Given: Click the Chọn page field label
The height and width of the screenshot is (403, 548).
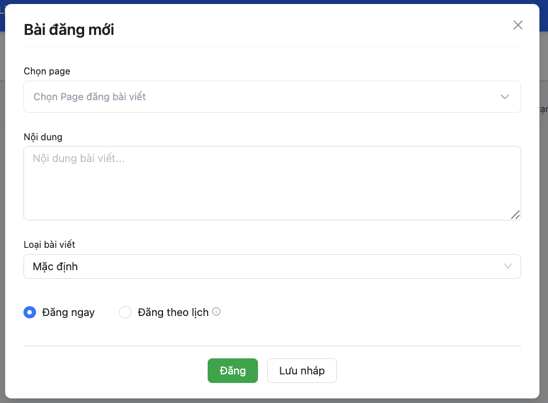Looking at the screenshot, I should [47, 71].
